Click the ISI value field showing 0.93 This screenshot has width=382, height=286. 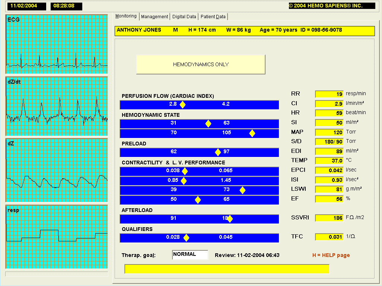coord(329,180)
